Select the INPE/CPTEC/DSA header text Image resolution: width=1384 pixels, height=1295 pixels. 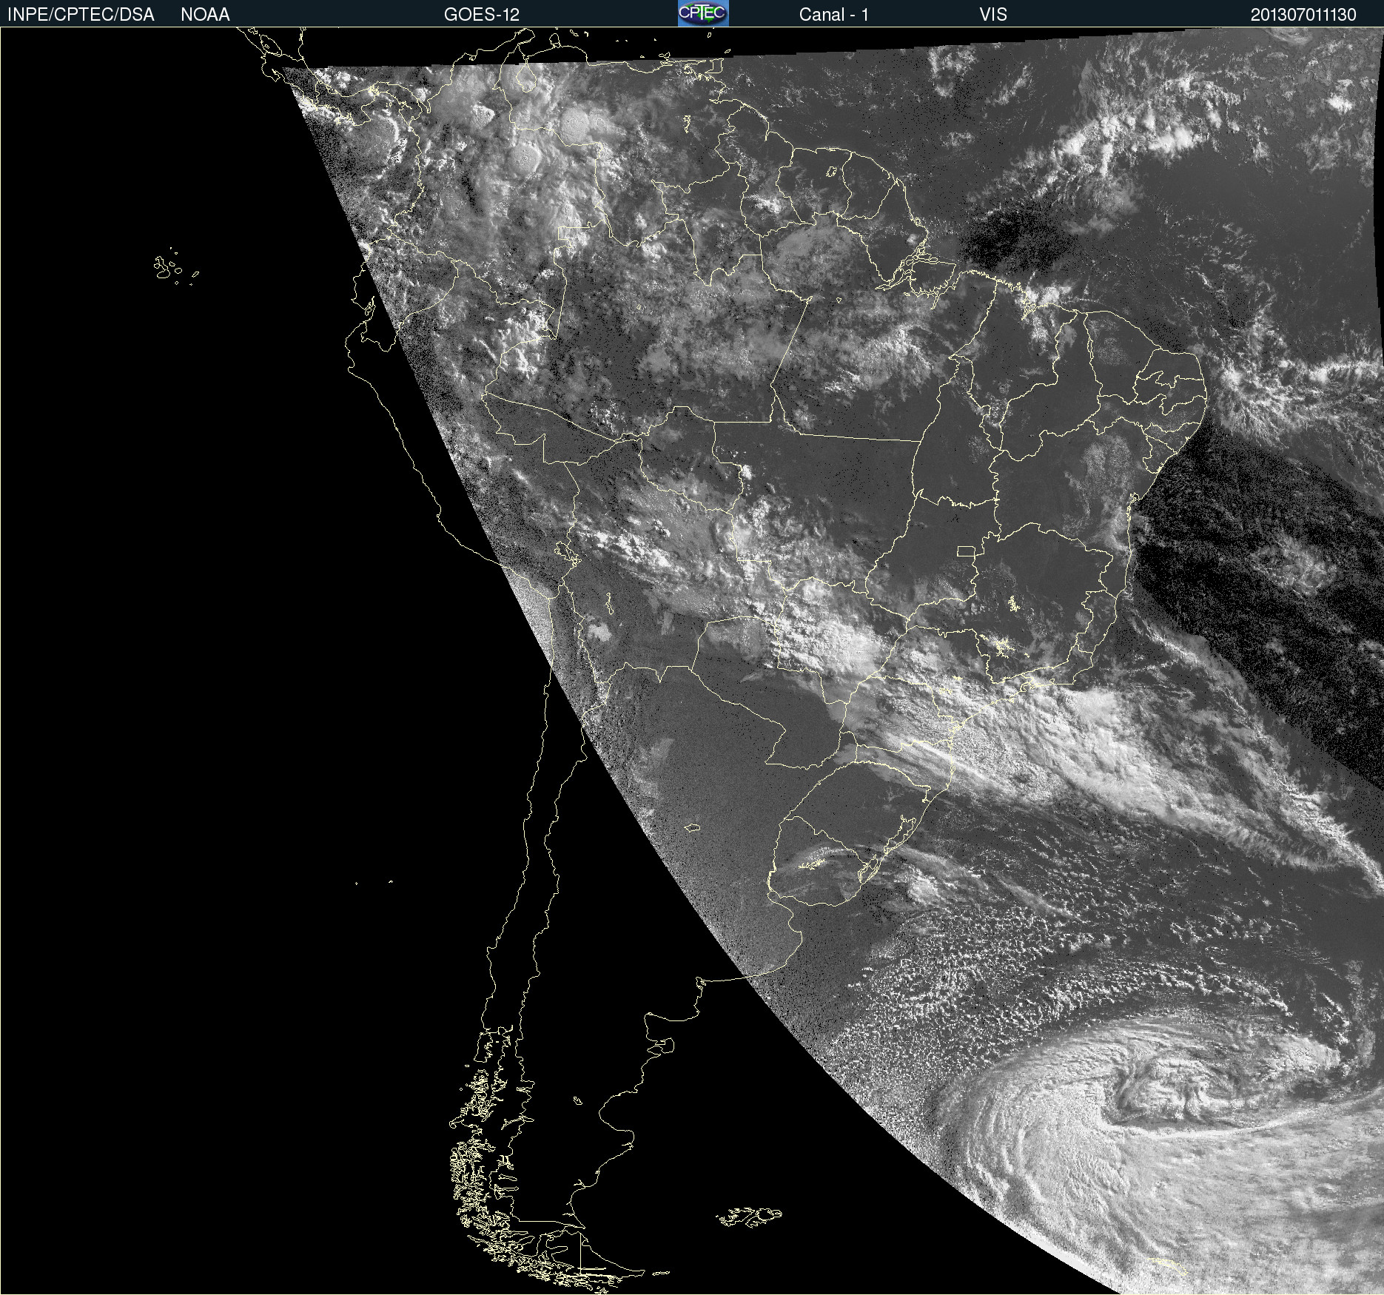(x=81, y=15)
